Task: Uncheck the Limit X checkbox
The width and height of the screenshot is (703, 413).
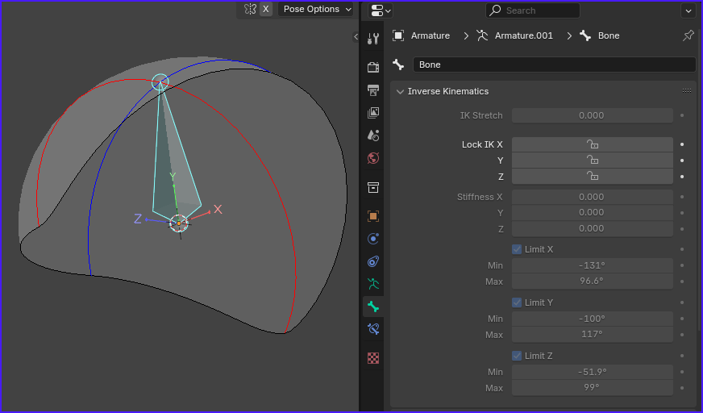Action: (517, 249)
